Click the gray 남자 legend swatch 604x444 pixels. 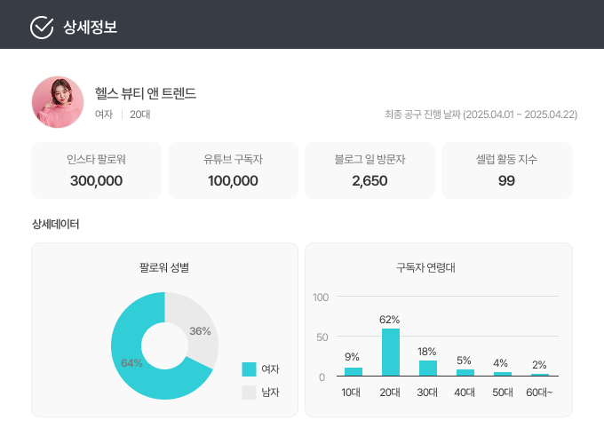(249, 392)
